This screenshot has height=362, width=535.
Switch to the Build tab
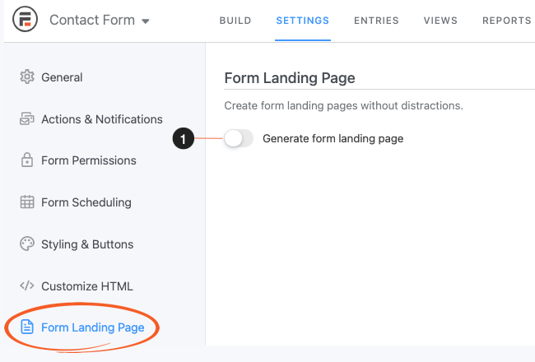pos(235,21)
